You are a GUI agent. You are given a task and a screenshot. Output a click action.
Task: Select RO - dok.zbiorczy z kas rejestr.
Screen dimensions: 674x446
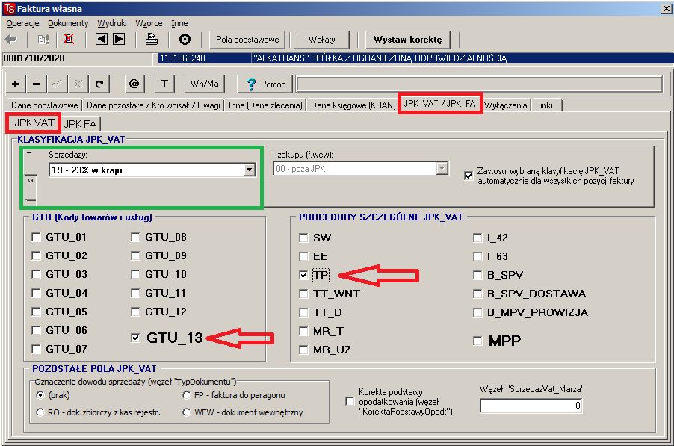pyautogui.click(x=40, y=412)
